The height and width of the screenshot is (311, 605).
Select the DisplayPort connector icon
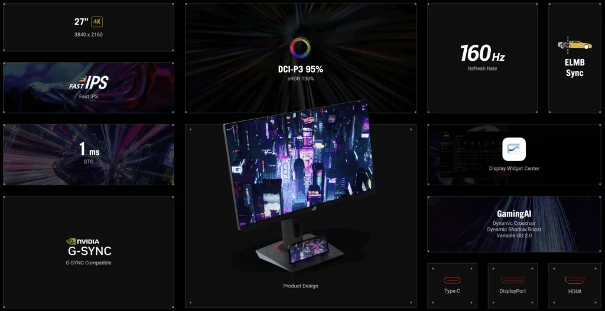(512, 280)
